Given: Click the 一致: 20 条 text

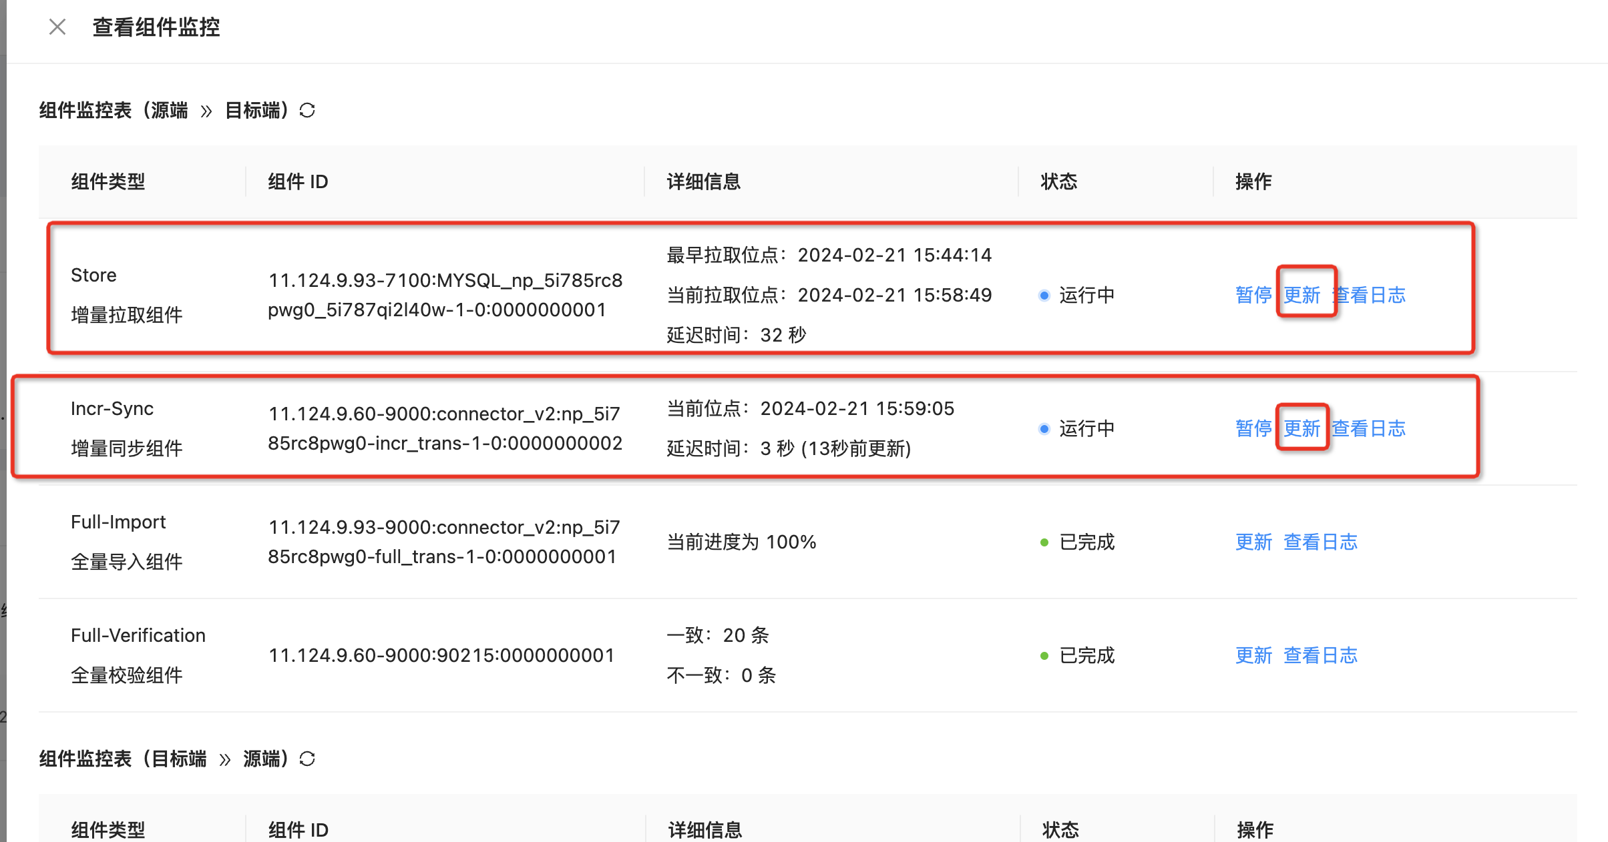Looking at the screenshot, I should pos(718,635).
